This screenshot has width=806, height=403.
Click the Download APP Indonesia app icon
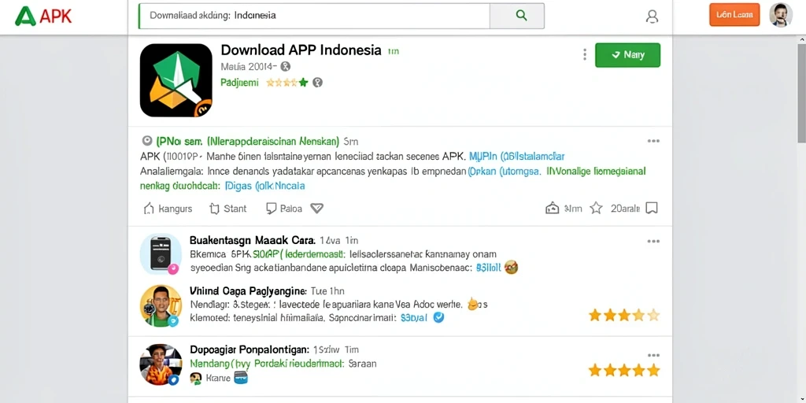click(176, 79)
